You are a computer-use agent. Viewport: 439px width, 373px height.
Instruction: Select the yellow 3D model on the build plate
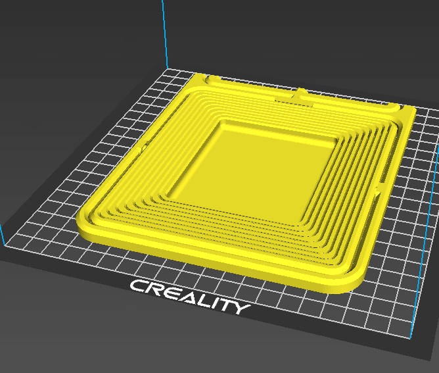pyautogui.click(x=246, y=182)
